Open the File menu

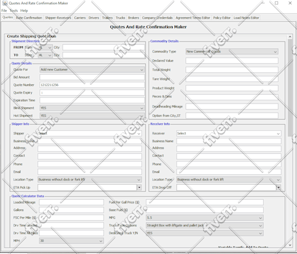click(x=4, y=11)
